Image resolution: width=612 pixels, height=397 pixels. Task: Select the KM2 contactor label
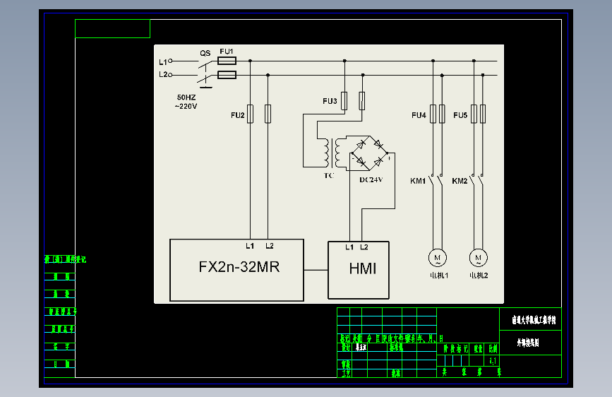point(460,181)
